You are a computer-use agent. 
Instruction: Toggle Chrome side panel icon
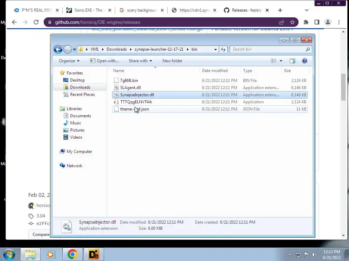(x=317, y=22)
